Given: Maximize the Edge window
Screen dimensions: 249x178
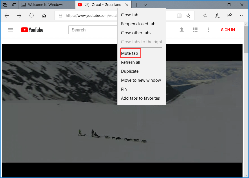Looking at the screenshot, I should [x=229, y=5].
